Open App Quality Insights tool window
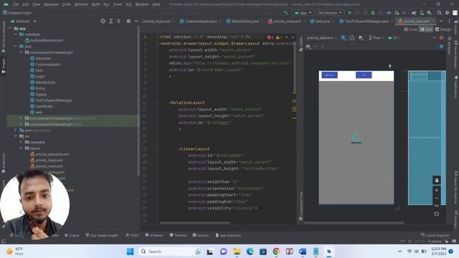 (102, 235)
